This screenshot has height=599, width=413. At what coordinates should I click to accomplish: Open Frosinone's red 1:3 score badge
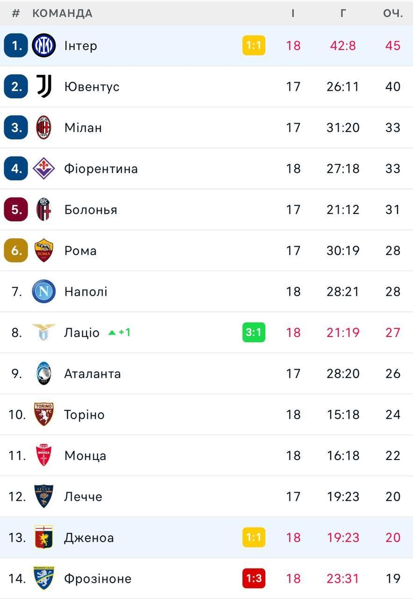coord(254,578)
